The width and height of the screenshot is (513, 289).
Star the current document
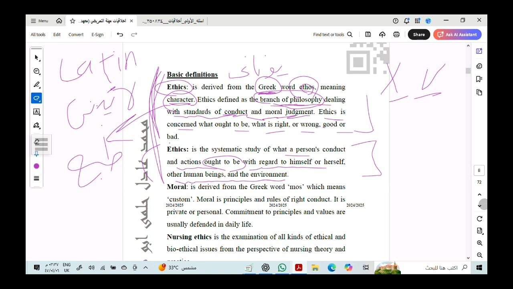73,21
